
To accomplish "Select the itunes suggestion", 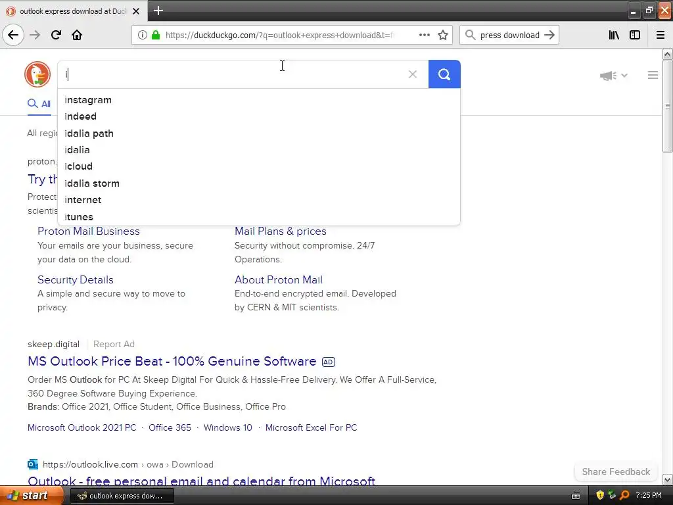I will [258, 217].
